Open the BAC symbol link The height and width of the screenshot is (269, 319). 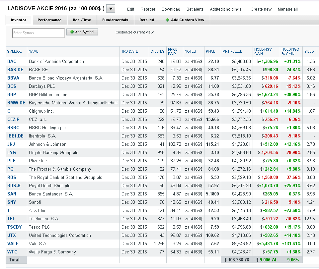12,61
